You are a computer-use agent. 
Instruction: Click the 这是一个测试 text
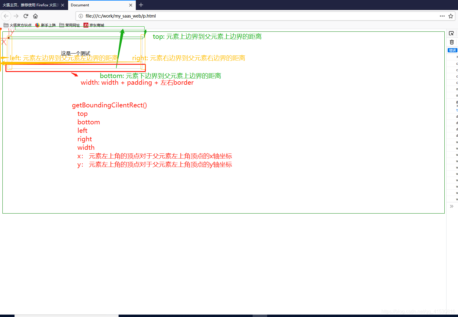(76, 54)
